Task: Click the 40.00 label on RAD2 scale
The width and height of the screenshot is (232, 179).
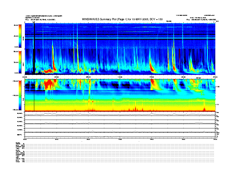Action: (x=16, y=25)
